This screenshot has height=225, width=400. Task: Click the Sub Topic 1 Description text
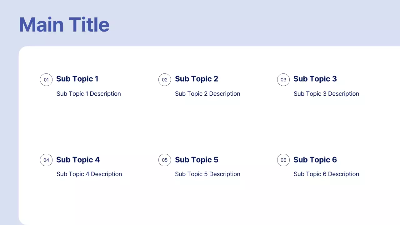point(88,94)
